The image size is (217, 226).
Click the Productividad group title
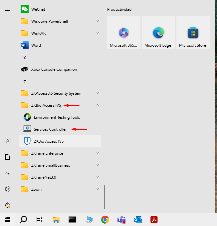click(x=119, y=9)
